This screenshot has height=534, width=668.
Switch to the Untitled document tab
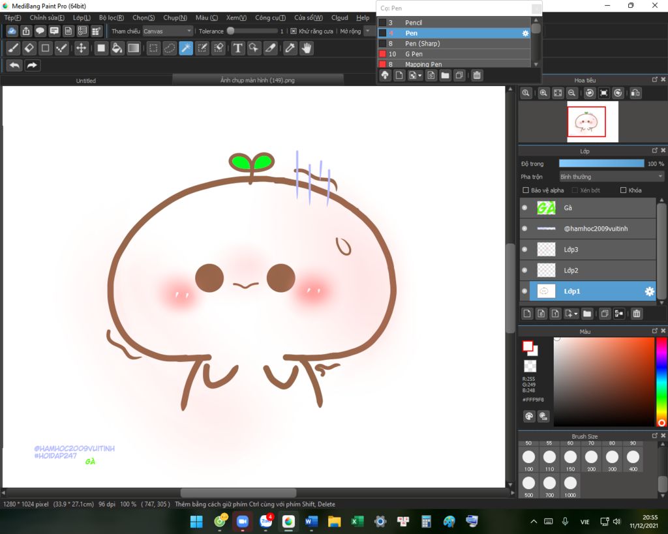pos(86,80)
